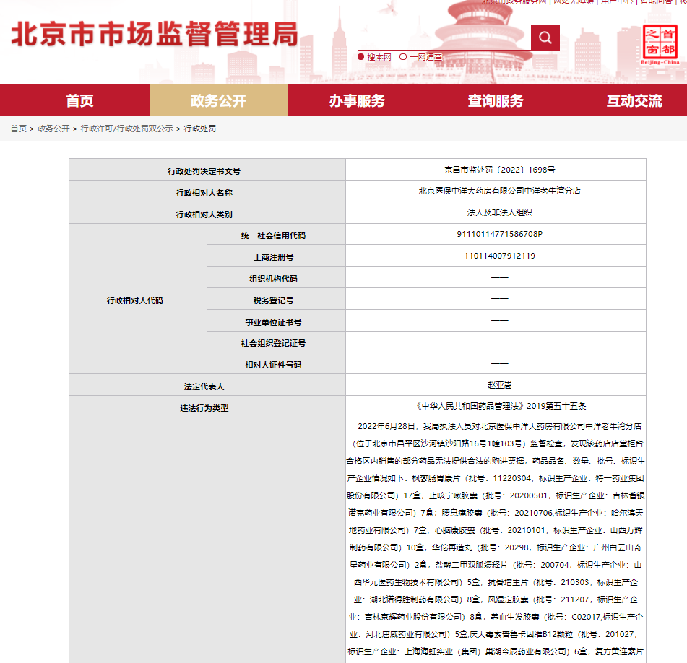Screen dimensions: 687x663
Task: Select the company name in the 行政相对人名称 row
Action: (499, 191)
